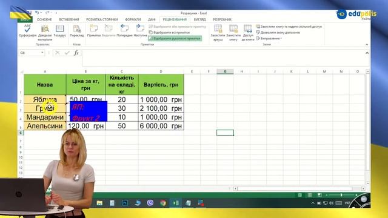Image resolution: width=388 pixels, height=218 pixels.
Task: Click the formula bar cancel X icon
Action: [x=58, y=53]
